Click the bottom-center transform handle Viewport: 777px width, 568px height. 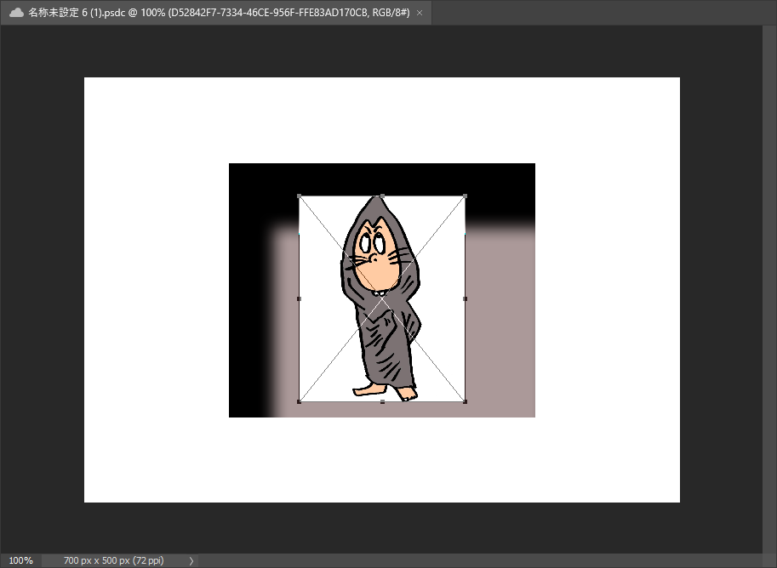point(382,401)
